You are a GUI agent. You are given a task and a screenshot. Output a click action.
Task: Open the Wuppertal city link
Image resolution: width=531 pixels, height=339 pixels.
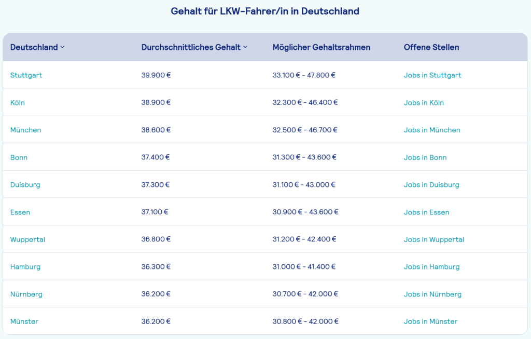point(27,239)
